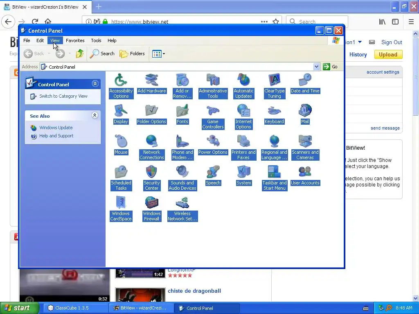Image resolution: width=419 pixels, height=314 pixels.
Task: Expand the Address bar dropdown arrow
Action: [316, 67]
